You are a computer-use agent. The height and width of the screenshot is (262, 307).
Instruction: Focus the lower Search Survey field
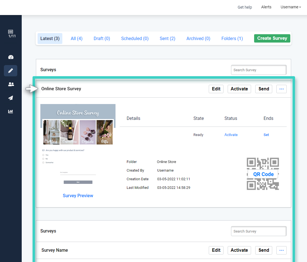coord(259,231)
